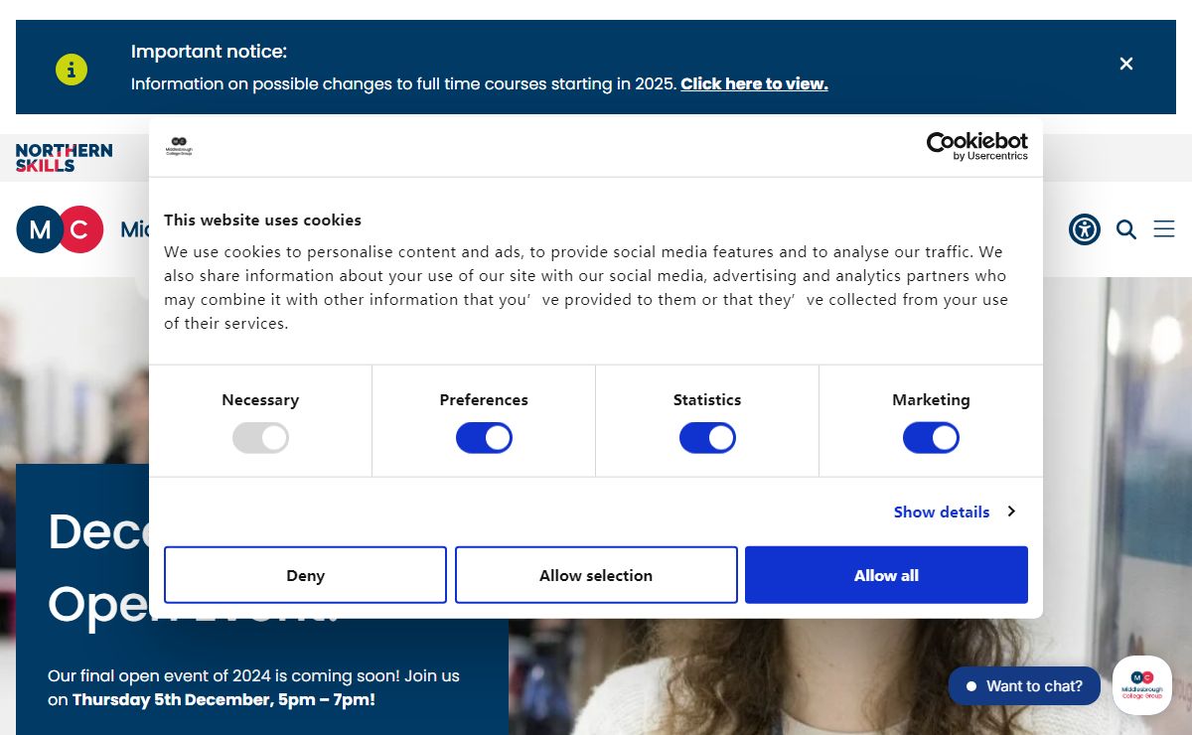
Task: Click the 'Preferences' category label
Action: tap(484, 400)
